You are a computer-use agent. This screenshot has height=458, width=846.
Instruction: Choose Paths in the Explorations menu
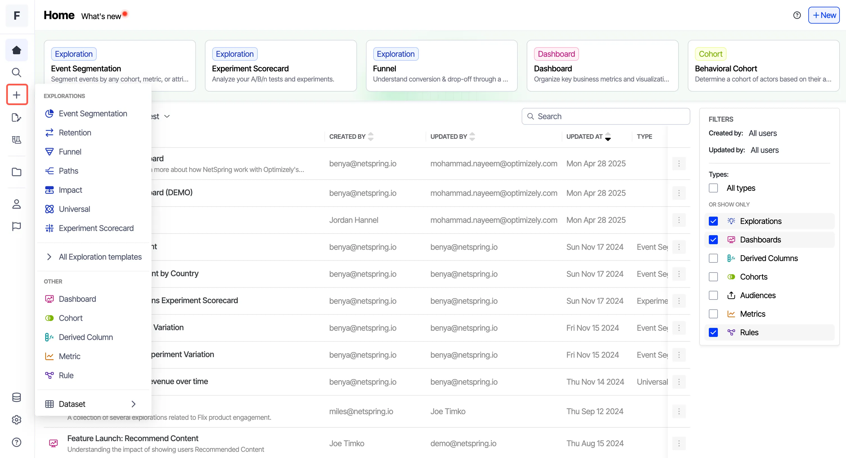pyautogui.click(x=93, y=171)
